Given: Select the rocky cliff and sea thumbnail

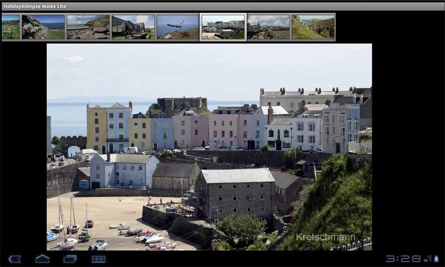Looking at the screenshot, I should click(43, 27).
